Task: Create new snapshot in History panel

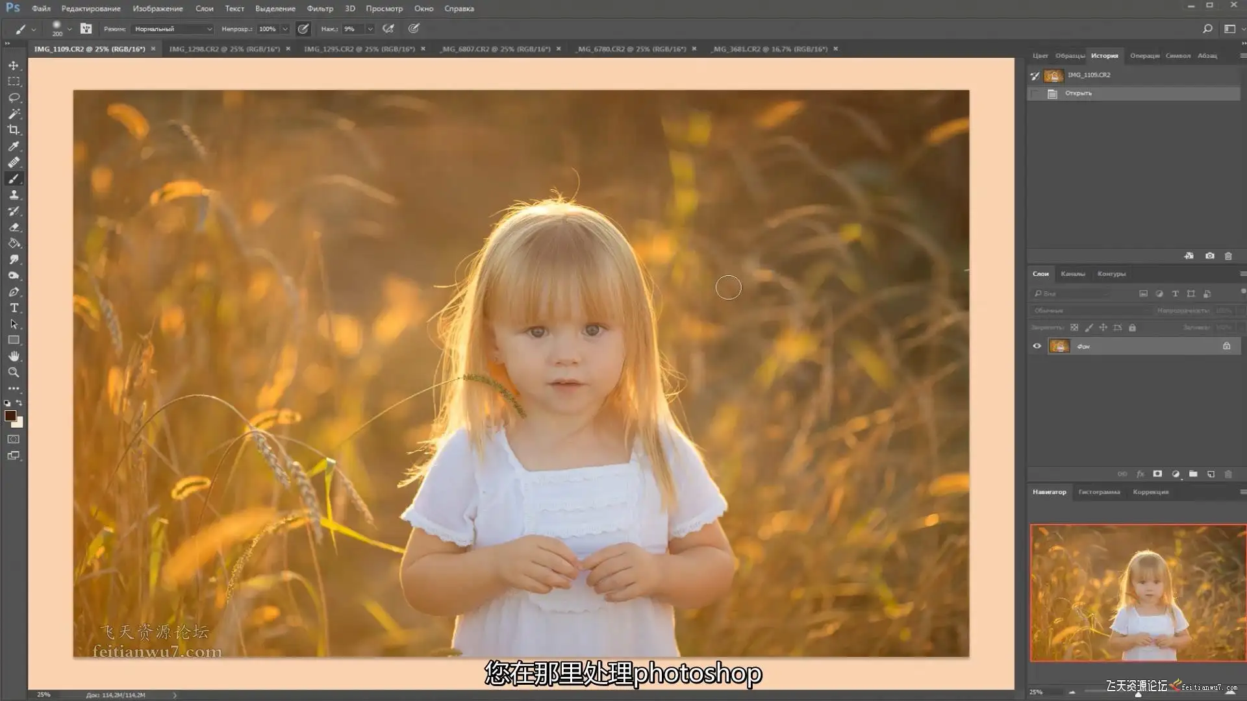Action: 1209,256
